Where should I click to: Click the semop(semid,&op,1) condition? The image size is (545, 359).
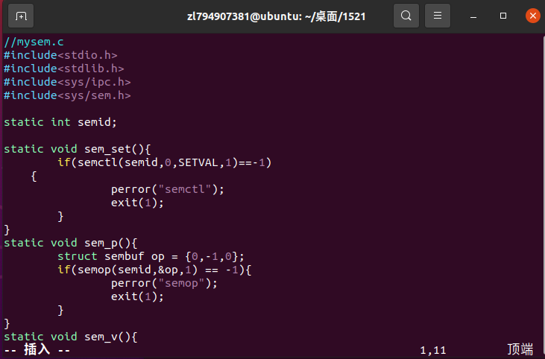click(137, 270)
